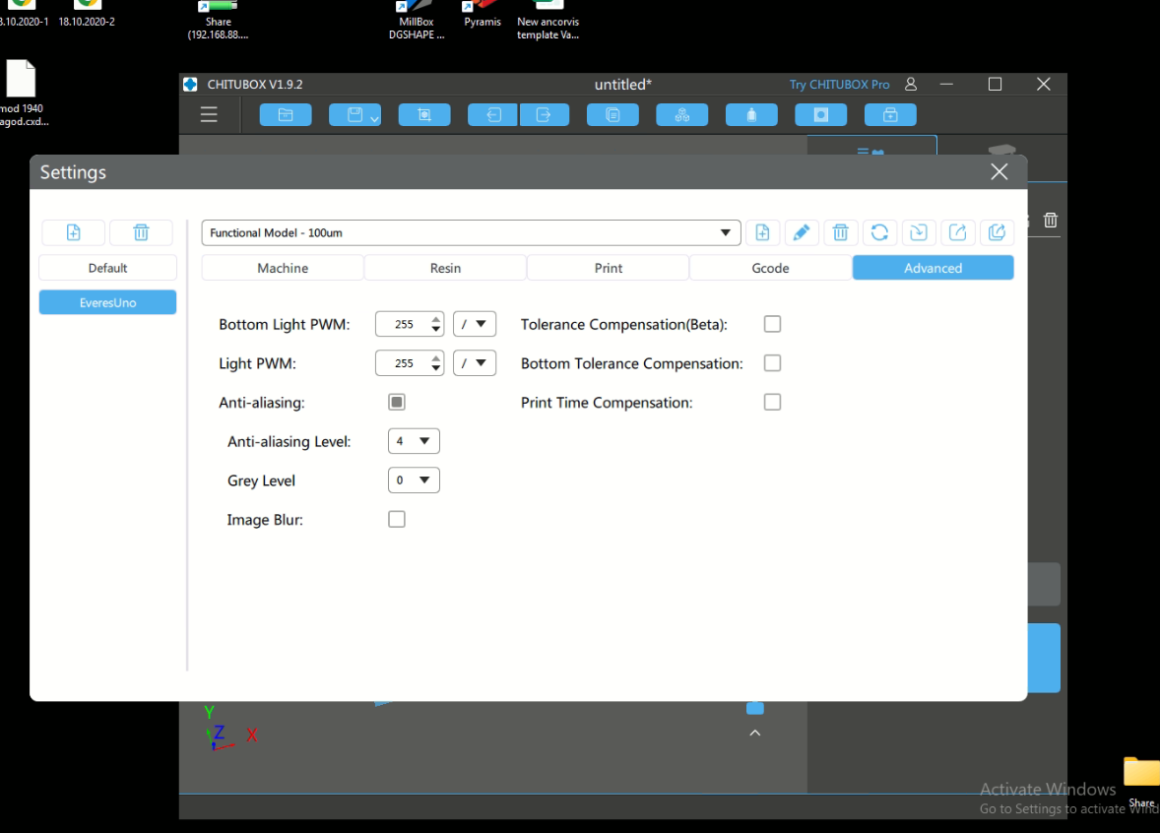Open the Functional Model - 100um profile dropdown
Image resolution: width=1160 pixels, height=833 pixels.
[471, 232]
